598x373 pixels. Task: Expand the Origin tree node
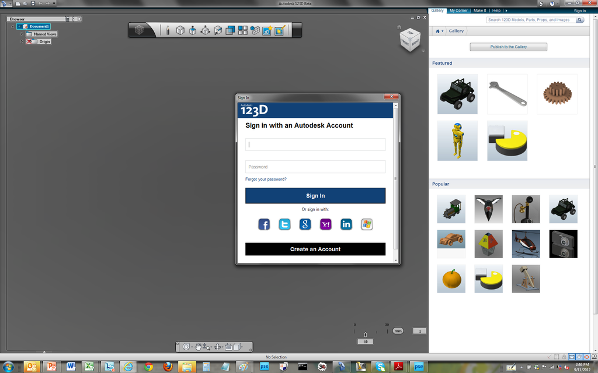click(22, 41)
